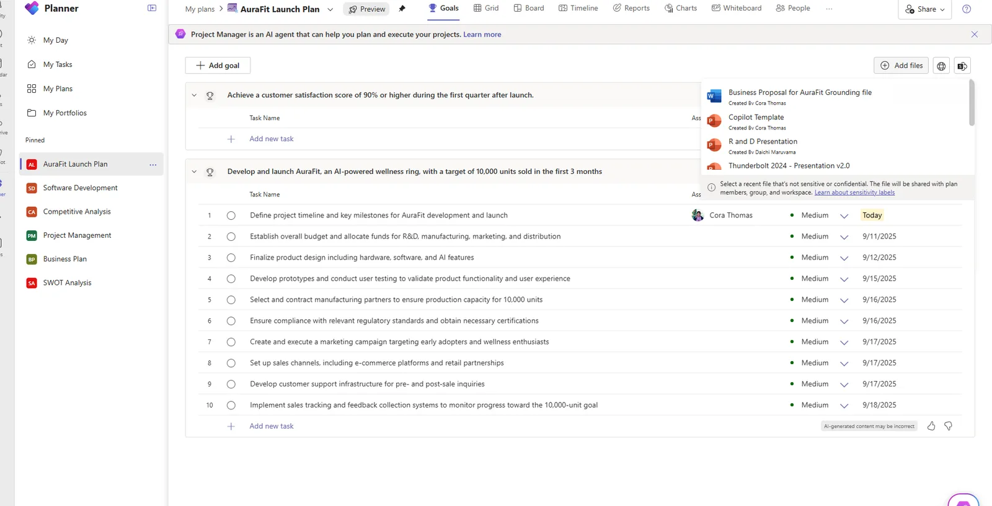Open priority dropdown for task 6
This screenshot has width=992, height=506.
(844, 321)
